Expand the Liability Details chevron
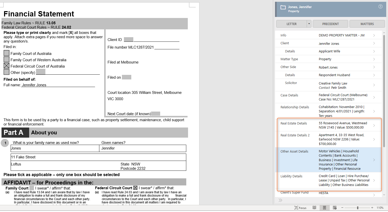 click(374, 180)
